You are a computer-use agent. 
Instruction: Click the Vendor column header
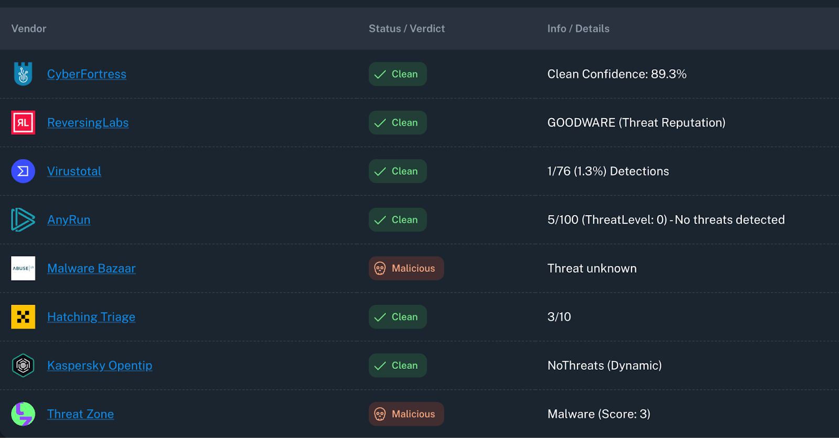[29, 28]
